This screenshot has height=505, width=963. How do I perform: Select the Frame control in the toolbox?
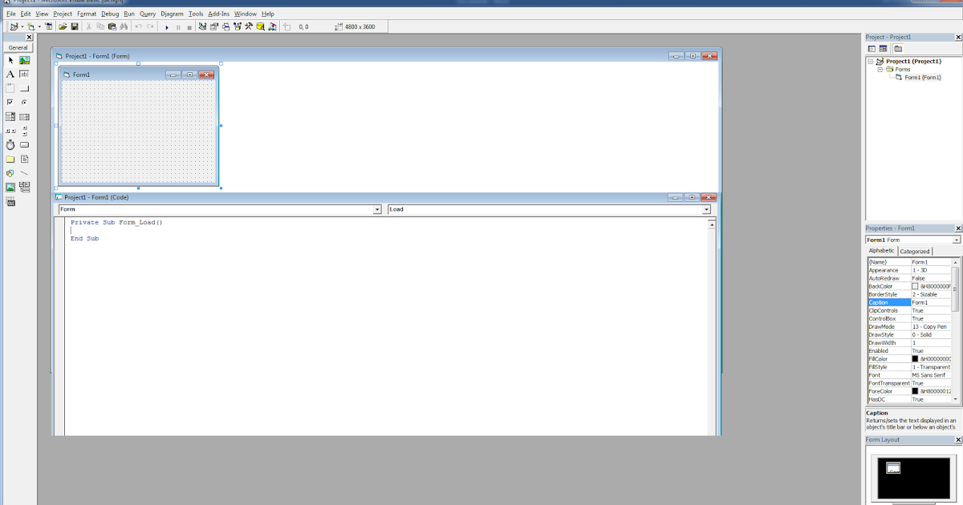coord(10,88)
